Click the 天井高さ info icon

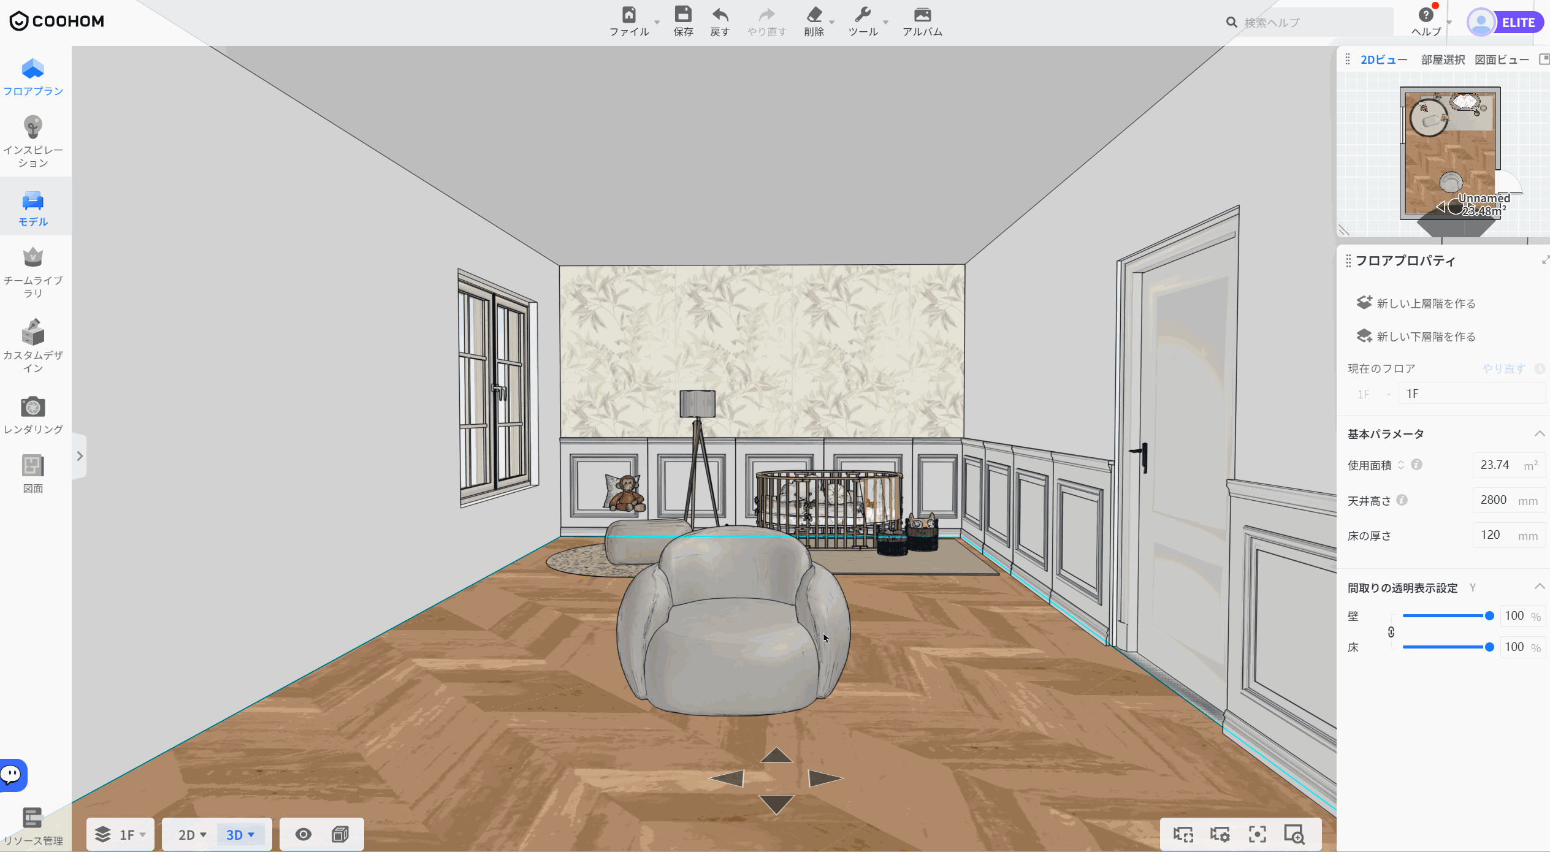point(1402,500)
